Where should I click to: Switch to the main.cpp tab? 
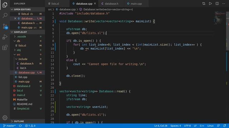tap(136, 4)
